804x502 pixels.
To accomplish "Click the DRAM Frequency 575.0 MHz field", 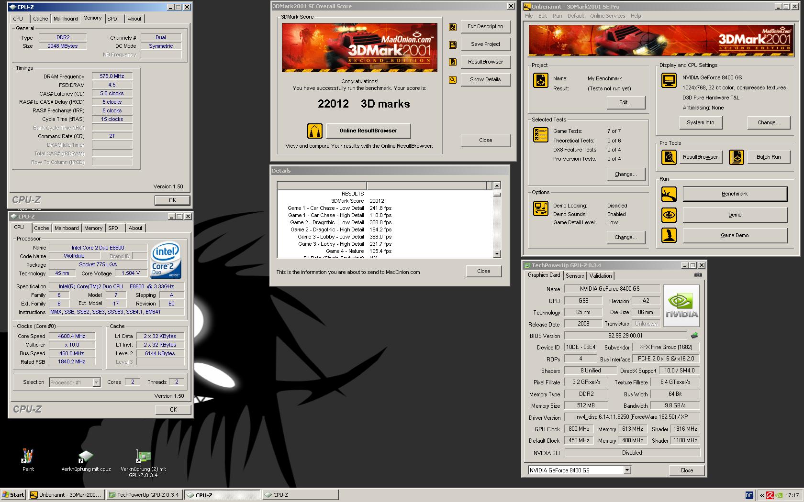I will (x=112, y=76).
